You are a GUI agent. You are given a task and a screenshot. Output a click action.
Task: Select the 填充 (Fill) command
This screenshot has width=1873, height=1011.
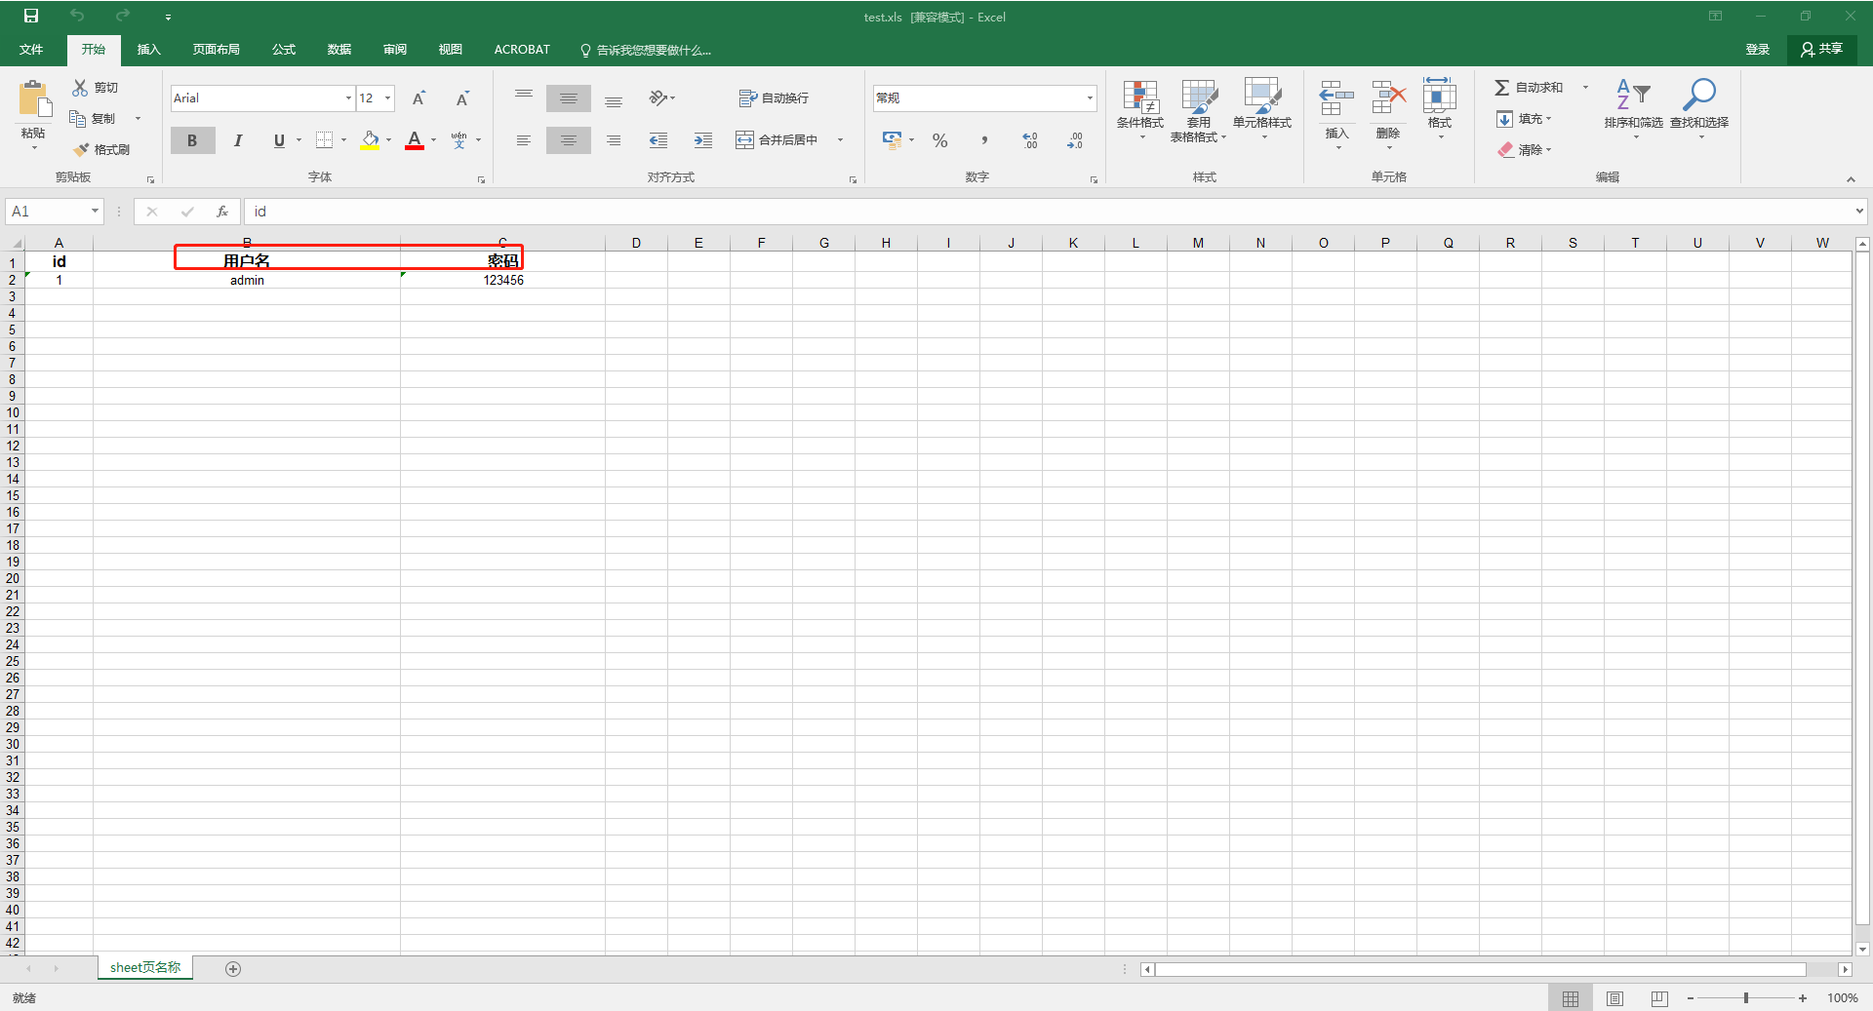[1525, 119]
